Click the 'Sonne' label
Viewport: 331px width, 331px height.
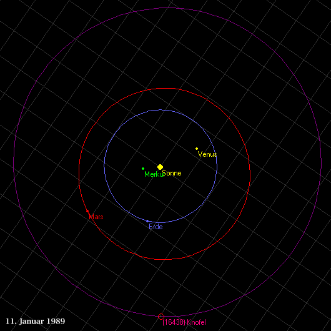point(172,174)
